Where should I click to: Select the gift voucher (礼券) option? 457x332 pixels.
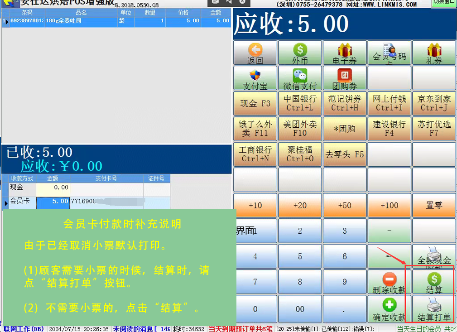[433, 53]
